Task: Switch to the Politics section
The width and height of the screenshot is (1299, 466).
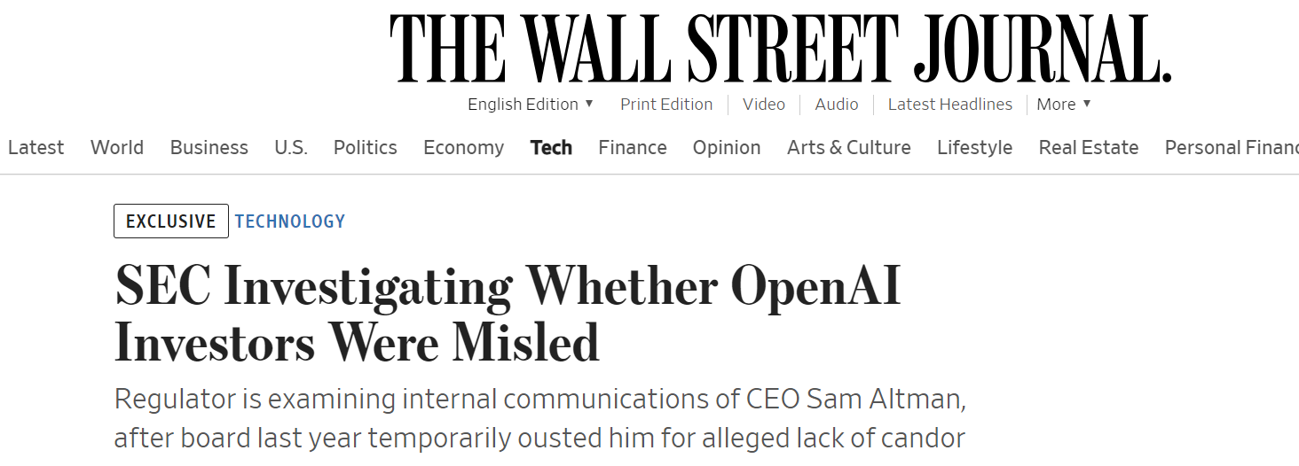Action: pyautogui.click(x=366, y=148)
